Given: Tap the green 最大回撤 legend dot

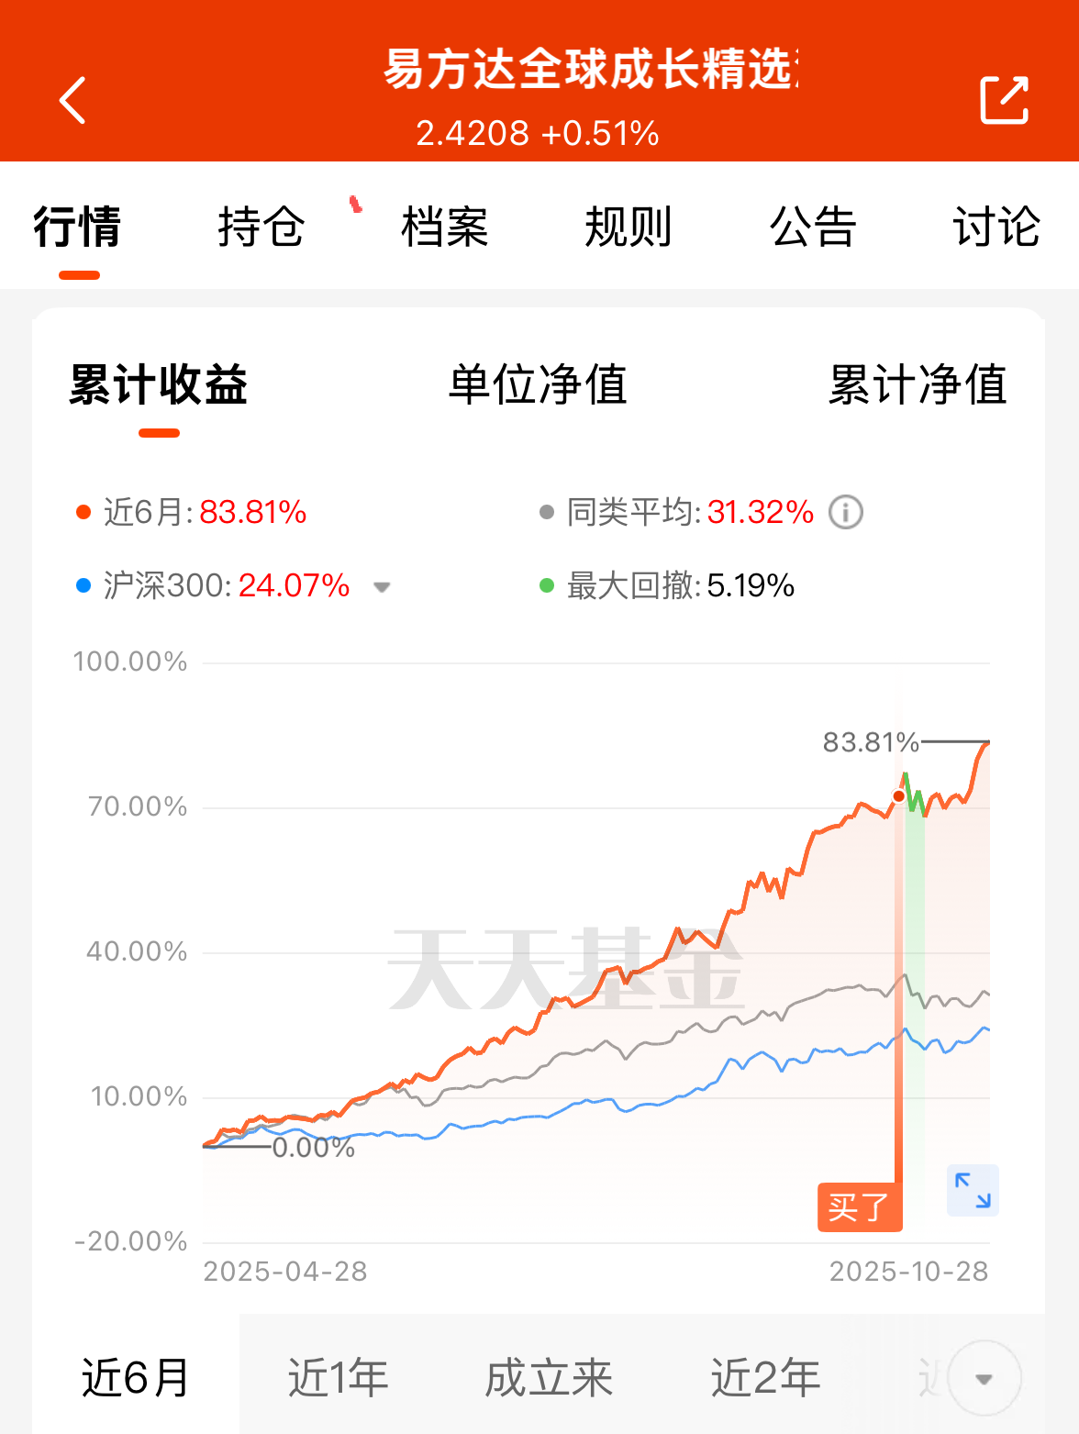Looking at the screenshot, I should point(547,585).
